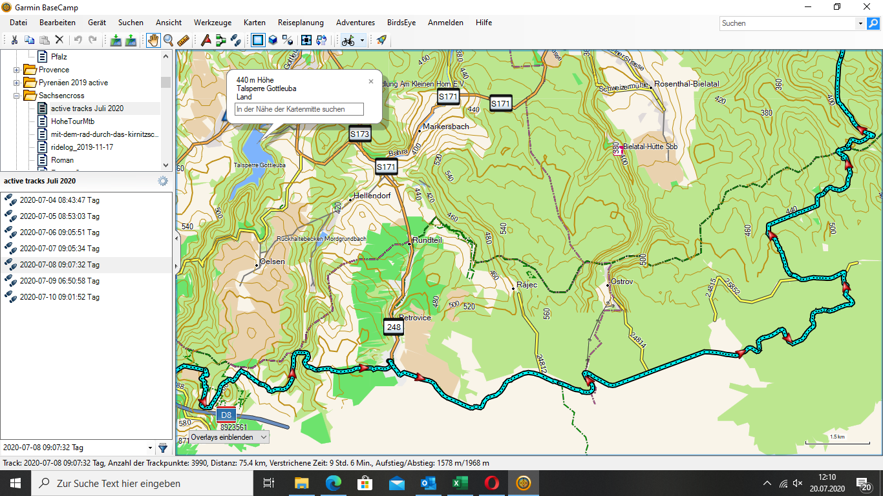Click the Redo arrow icon
This screenshot has width=883, height=496.
pos(92,40)
